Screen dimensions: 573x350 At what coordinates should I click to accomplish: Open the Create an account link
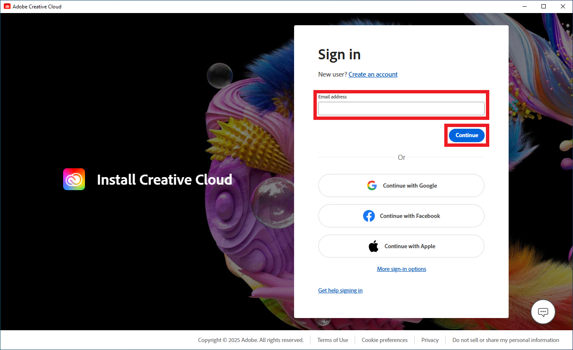tap(373, 74)
